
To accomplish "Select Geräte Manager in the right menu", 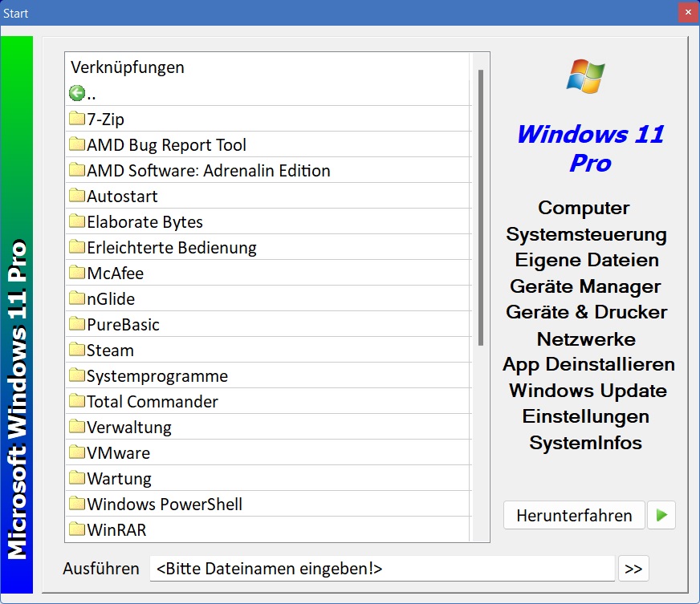I will 585,286.
